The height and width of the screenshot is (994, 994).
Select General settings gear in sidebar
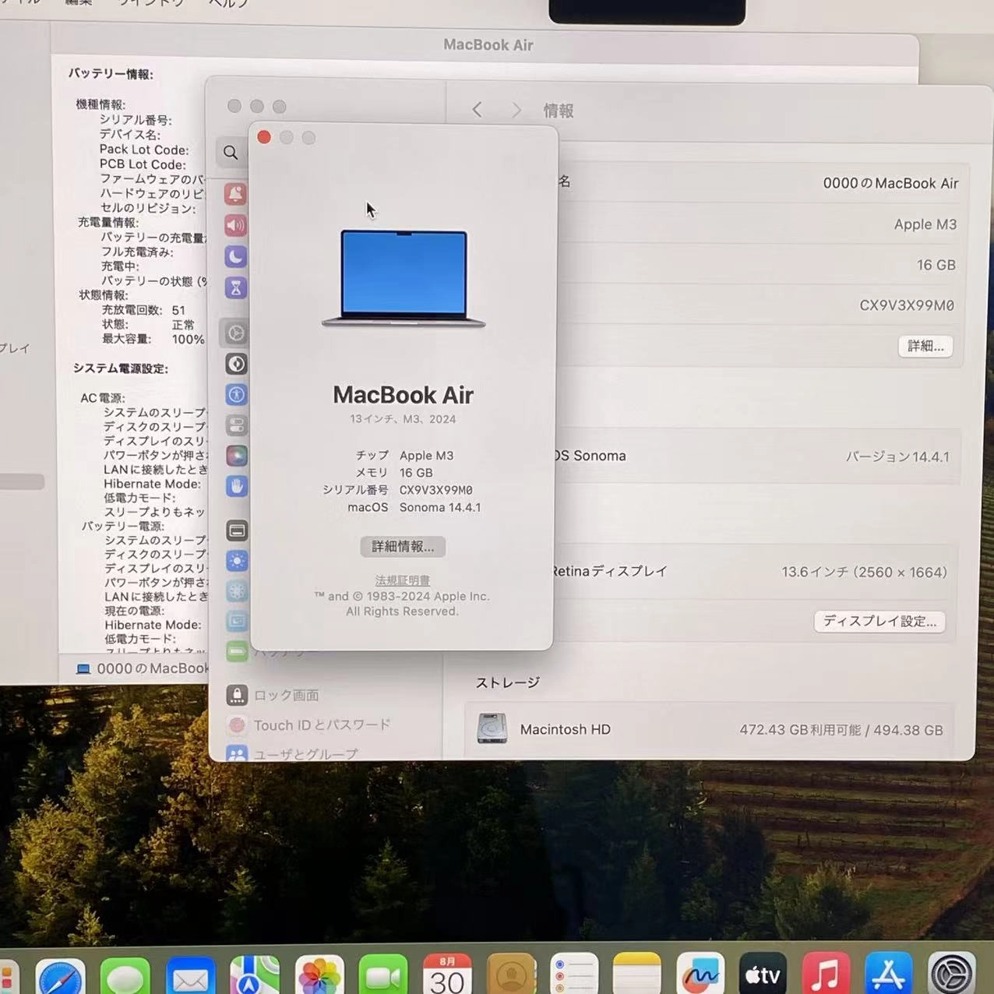pos(236,333)
